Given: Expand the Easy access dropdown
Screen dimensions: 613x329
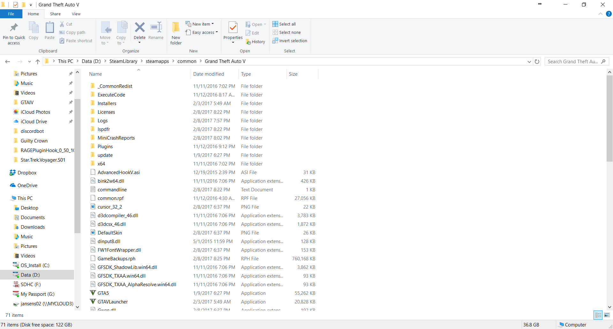Looking at the screenshot, I should click(202, 33).
